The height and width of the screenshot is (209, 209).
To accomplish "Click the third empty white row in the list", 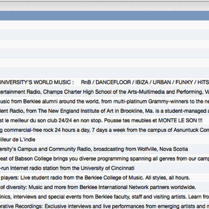I will (104, 63).
